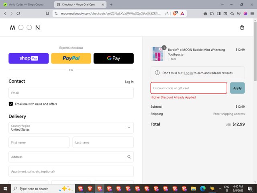Open the notification center icon
Screen dimensions: 257x193
click(x=250, y=189)
